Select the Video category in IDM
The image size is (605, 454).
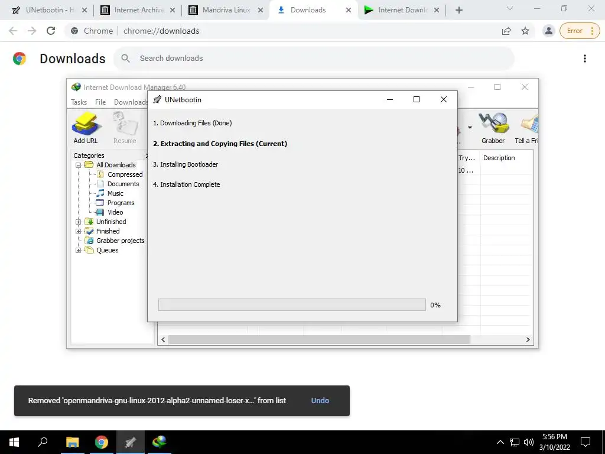[x=115, y=212]
